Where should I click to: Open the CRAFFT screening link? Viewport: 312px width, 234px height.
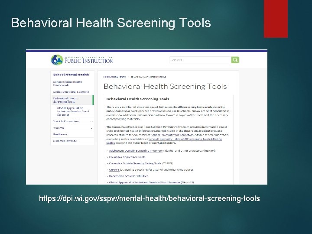tap(114, 169)
